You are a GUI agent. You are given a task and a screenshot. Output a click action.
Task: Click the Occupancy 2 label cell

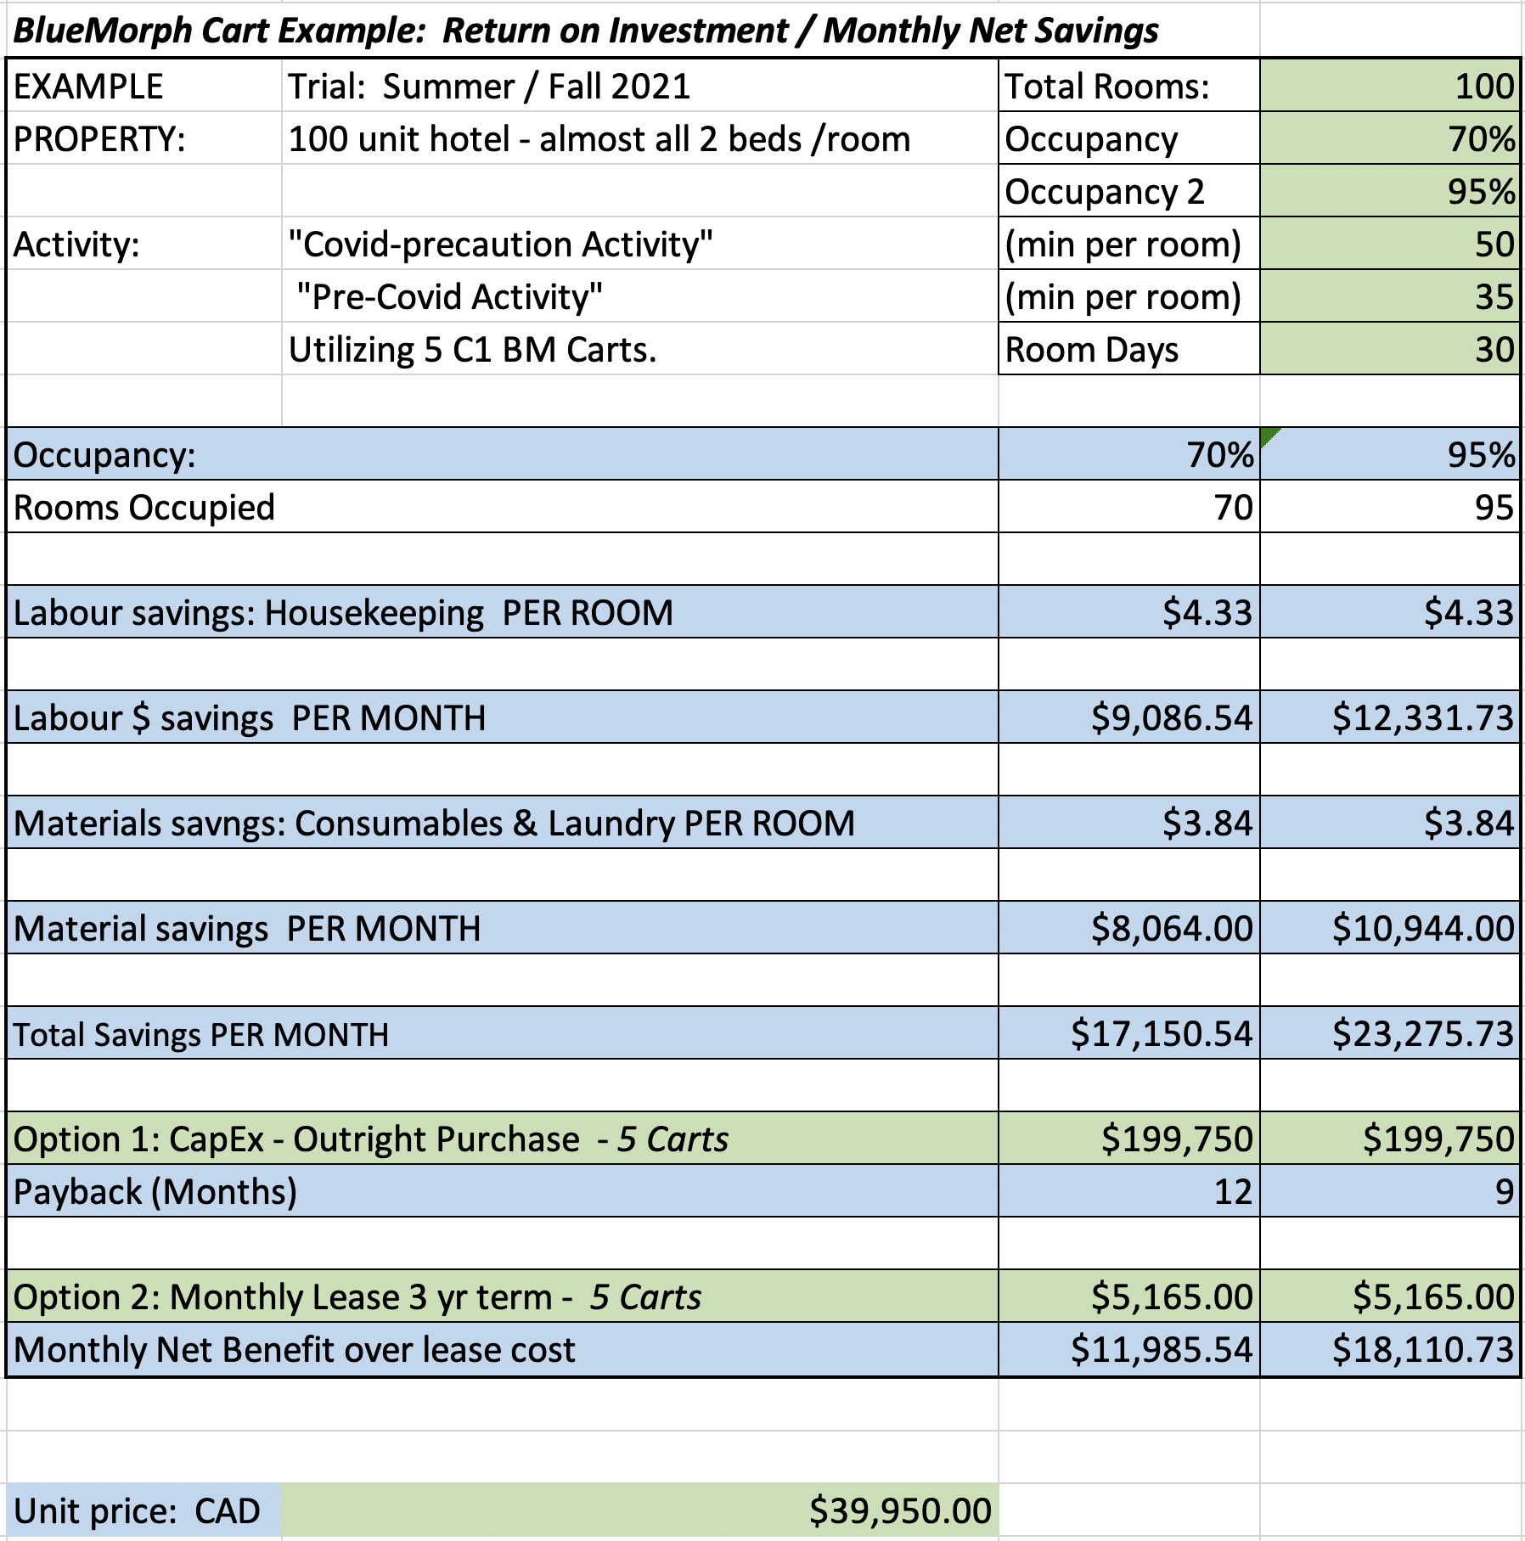click(1128, 191)
